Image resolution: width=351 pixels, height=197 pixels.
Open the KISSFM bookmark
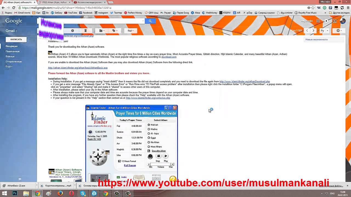[225, 13]
